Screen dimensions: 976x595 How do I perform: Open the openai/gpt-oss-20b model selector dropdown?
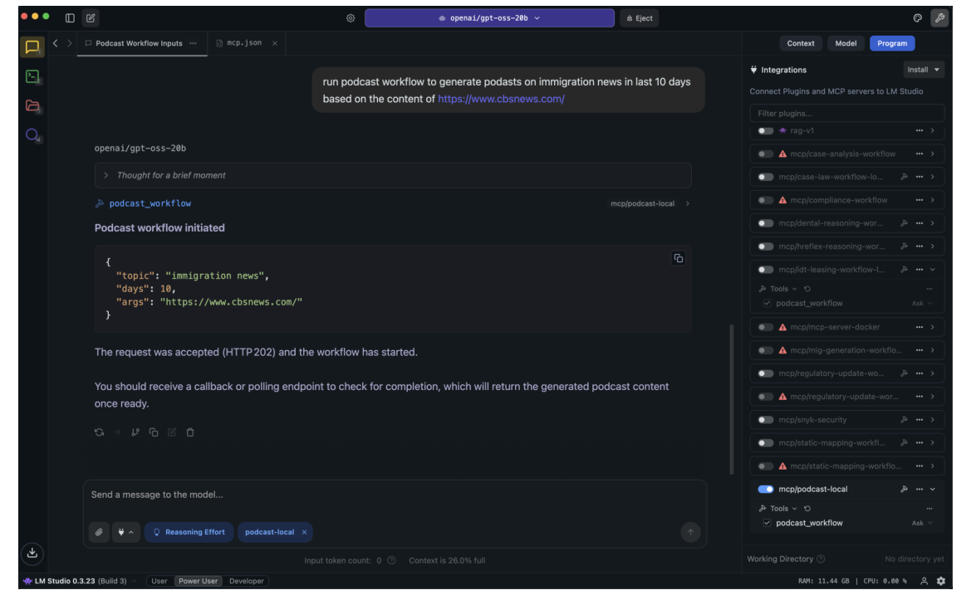[x=489, y=17]
